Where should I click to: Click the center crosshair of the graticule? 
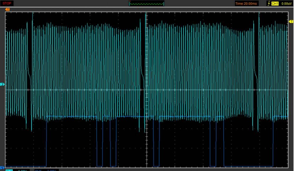point(147,90)
